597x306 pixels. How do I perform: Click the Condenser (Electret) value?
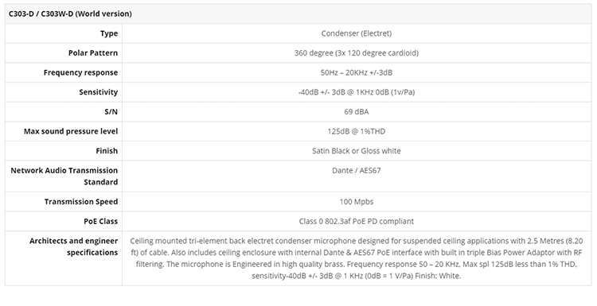click(x=357, y=33)
